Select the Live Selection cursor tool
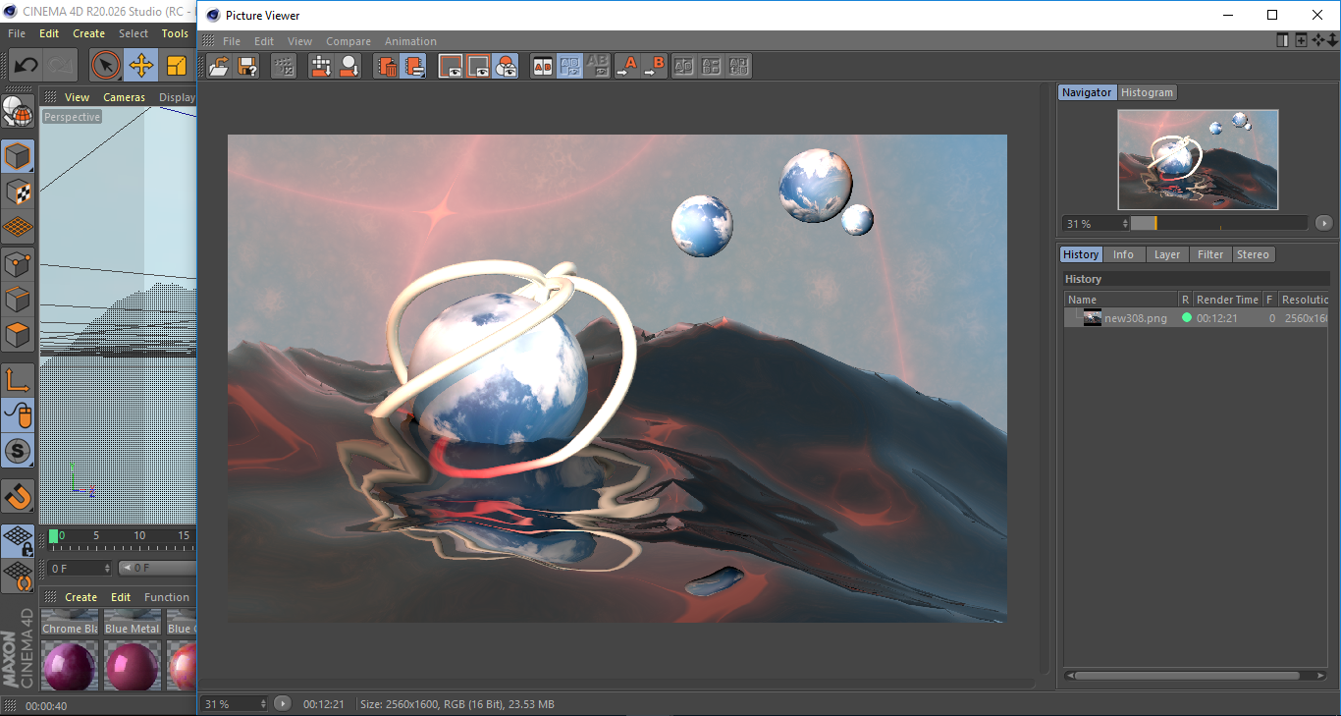The height and width of the screenshot is (716, 1341). click(x=106, y=66)
